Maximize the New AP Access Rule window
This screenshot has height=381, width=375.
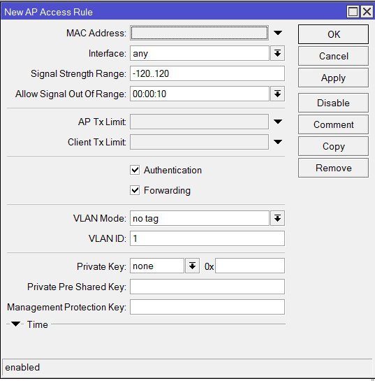[x=353, y=11]
